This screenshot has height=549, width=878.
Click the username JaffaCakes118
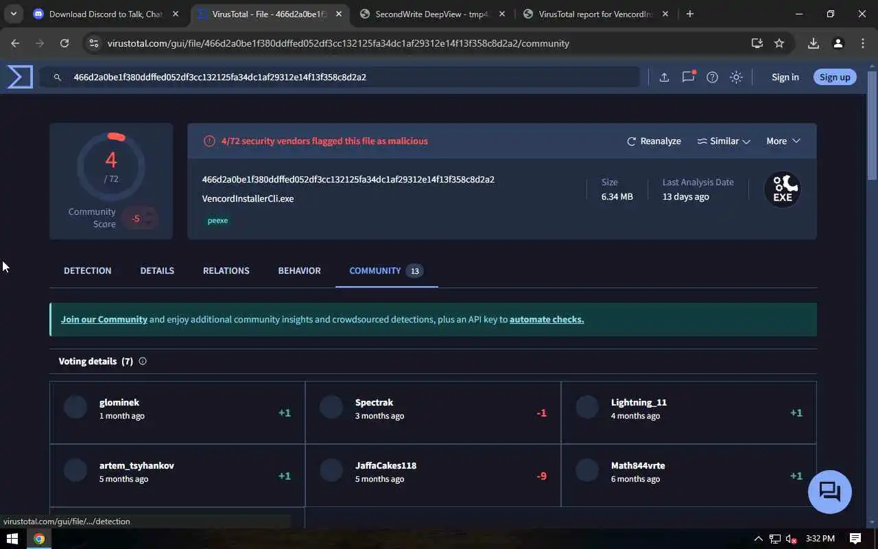click(385, 465)
